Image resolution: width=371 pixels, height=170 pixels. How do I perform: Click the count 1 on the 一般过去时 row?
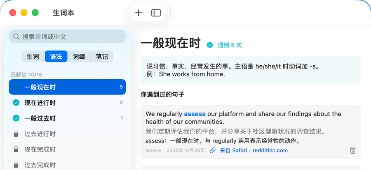122,118
